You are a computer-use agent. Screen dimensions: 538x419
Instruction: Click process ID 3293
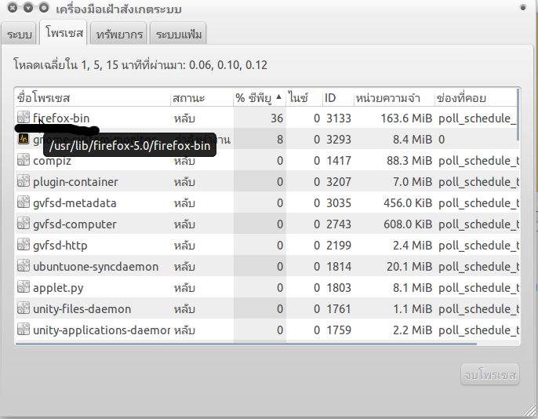[339, 140]
